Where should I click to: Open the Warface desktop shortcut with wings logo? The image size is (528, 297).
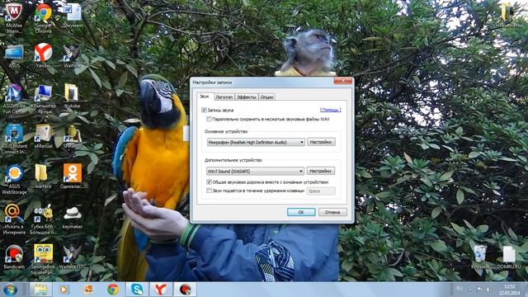tap(73, 55)
